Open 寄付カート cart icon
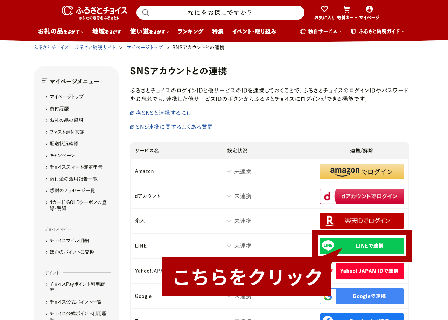The width and height of the screenshot is (448, 320). coord(347,12)
